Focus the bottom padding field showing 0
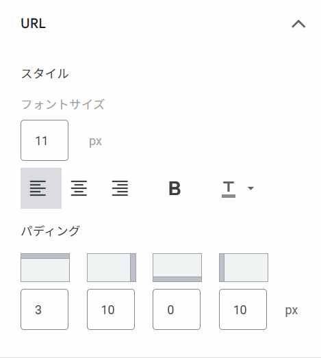The height and width of the screenshot is (358, 321). coord(177,309)
